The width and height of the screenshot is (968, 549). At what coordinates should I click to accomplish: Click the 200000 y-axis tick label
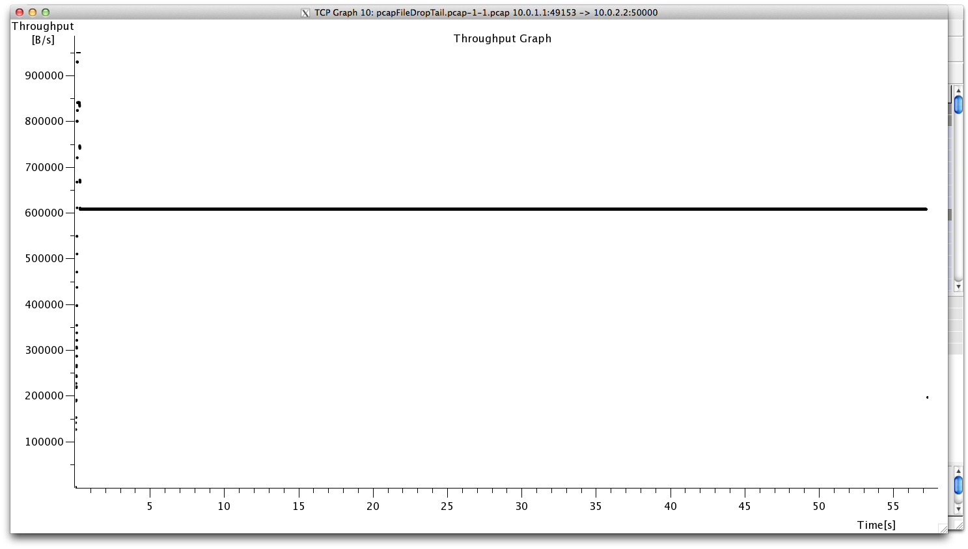click(x=44, y=395)
